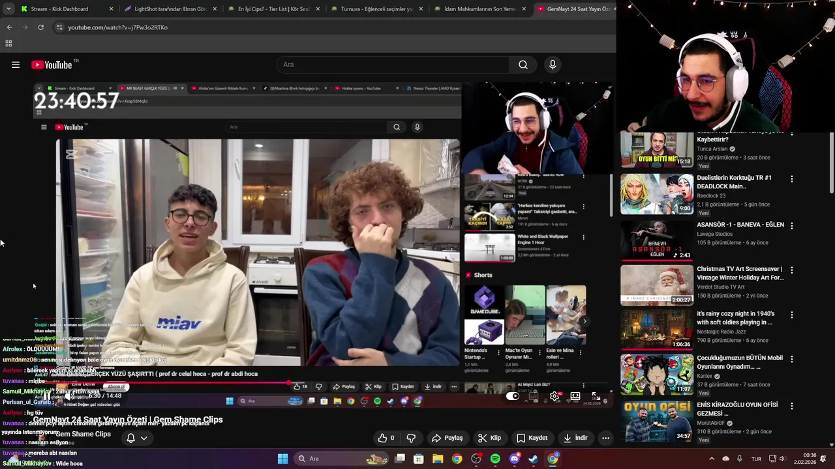This screenshot has width=835, height=469.
Task: Turn on subtitles in the player
Action: click(x=534, y=396)
